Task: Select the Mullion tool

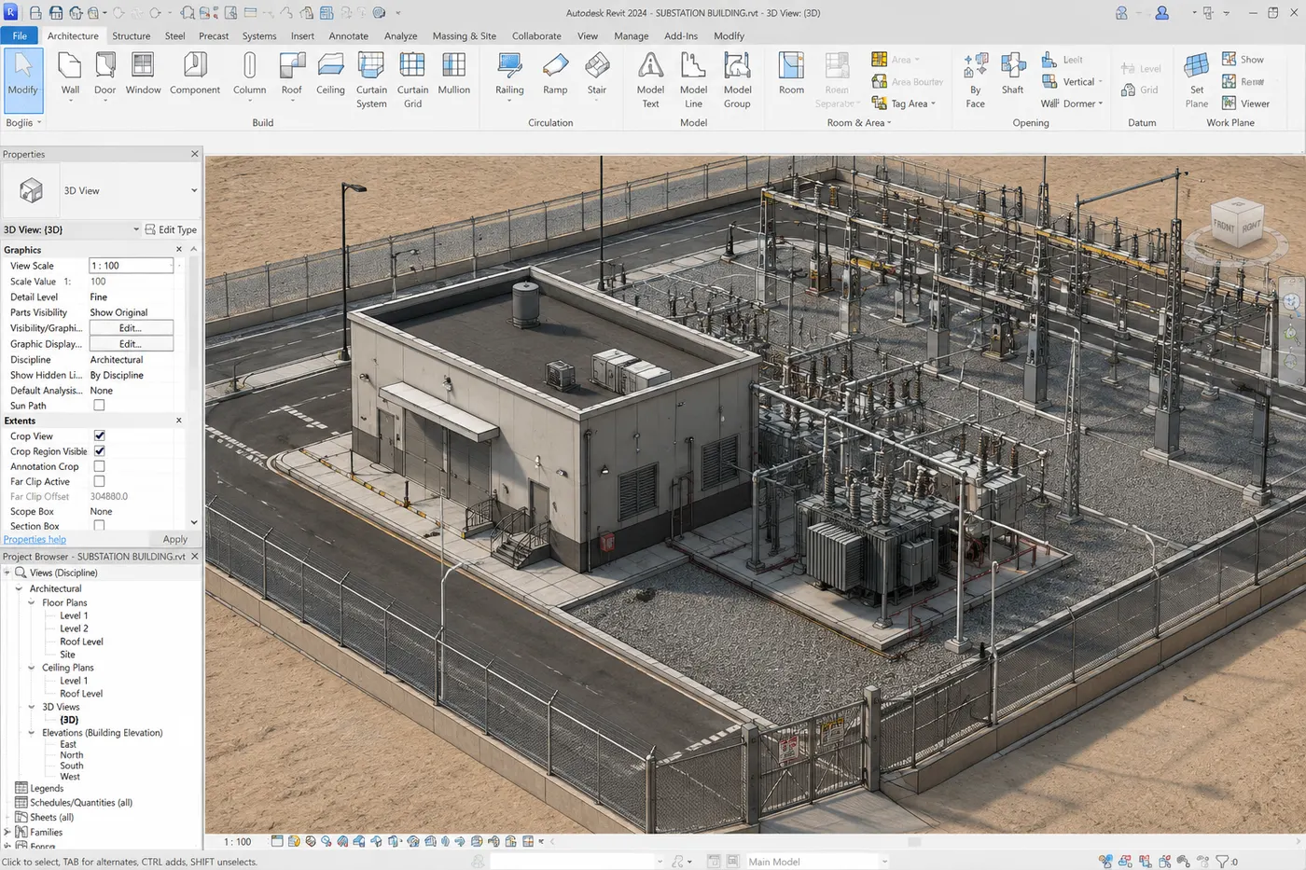Action: tap(454, 75)
